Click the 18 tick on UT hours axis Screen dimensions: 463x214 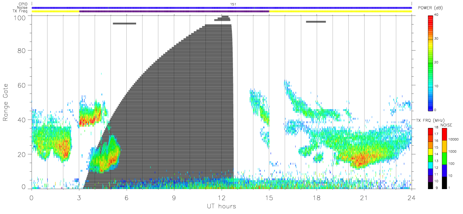317,197
